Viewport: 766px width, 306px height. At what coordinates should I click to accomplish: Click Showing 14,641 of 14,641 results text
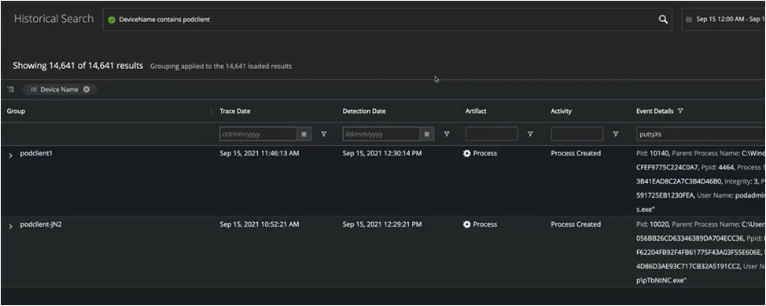(x=78, y=66)
